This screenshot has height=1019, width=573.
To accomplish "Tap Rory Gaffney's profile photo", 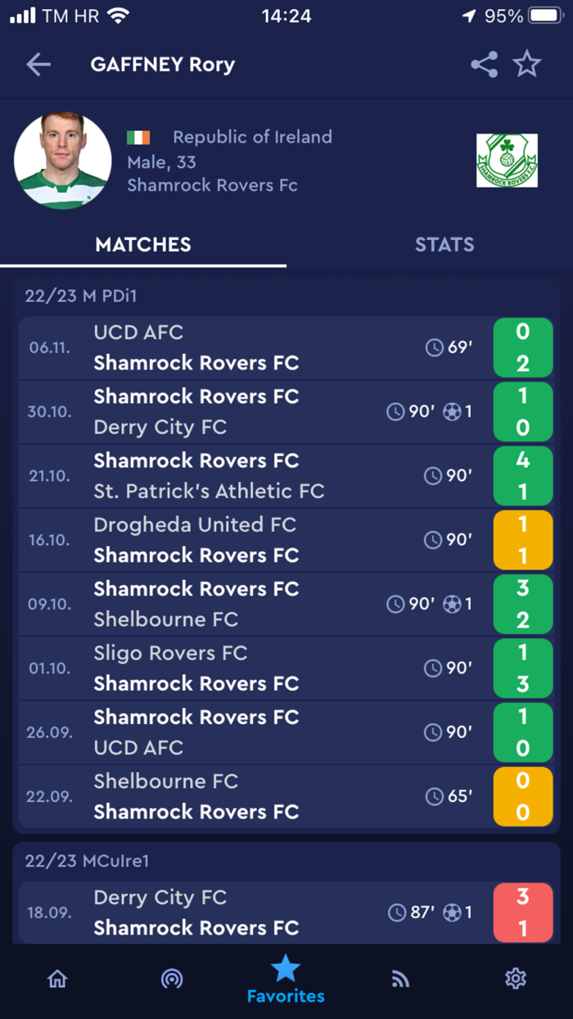I will click(63, 161).
